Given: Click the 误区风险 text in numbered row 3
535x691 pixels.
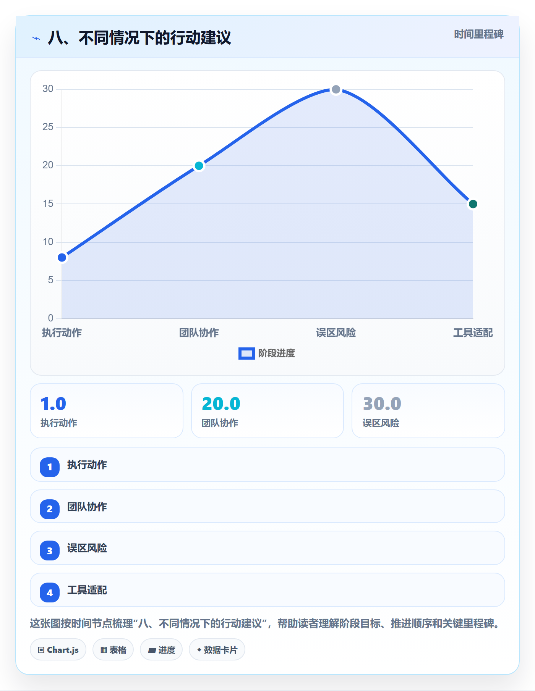Looking at the screenshot, I should coord(87,548).
